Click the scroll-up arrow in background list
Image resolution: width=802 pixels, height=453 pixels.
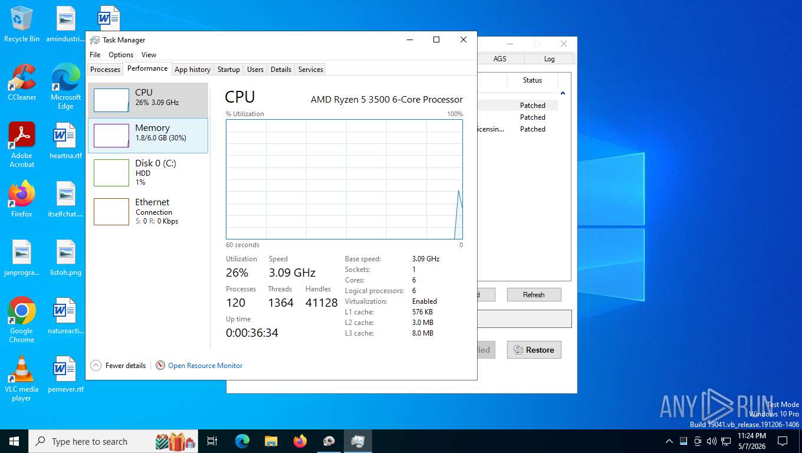[x=563, y=93]
